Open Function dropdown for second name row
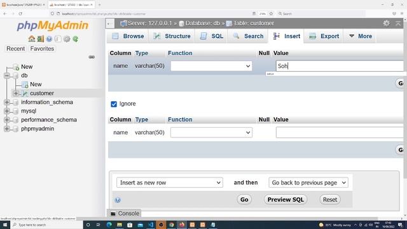The height and width of the screenshot is (229, 407). [211, 133]
